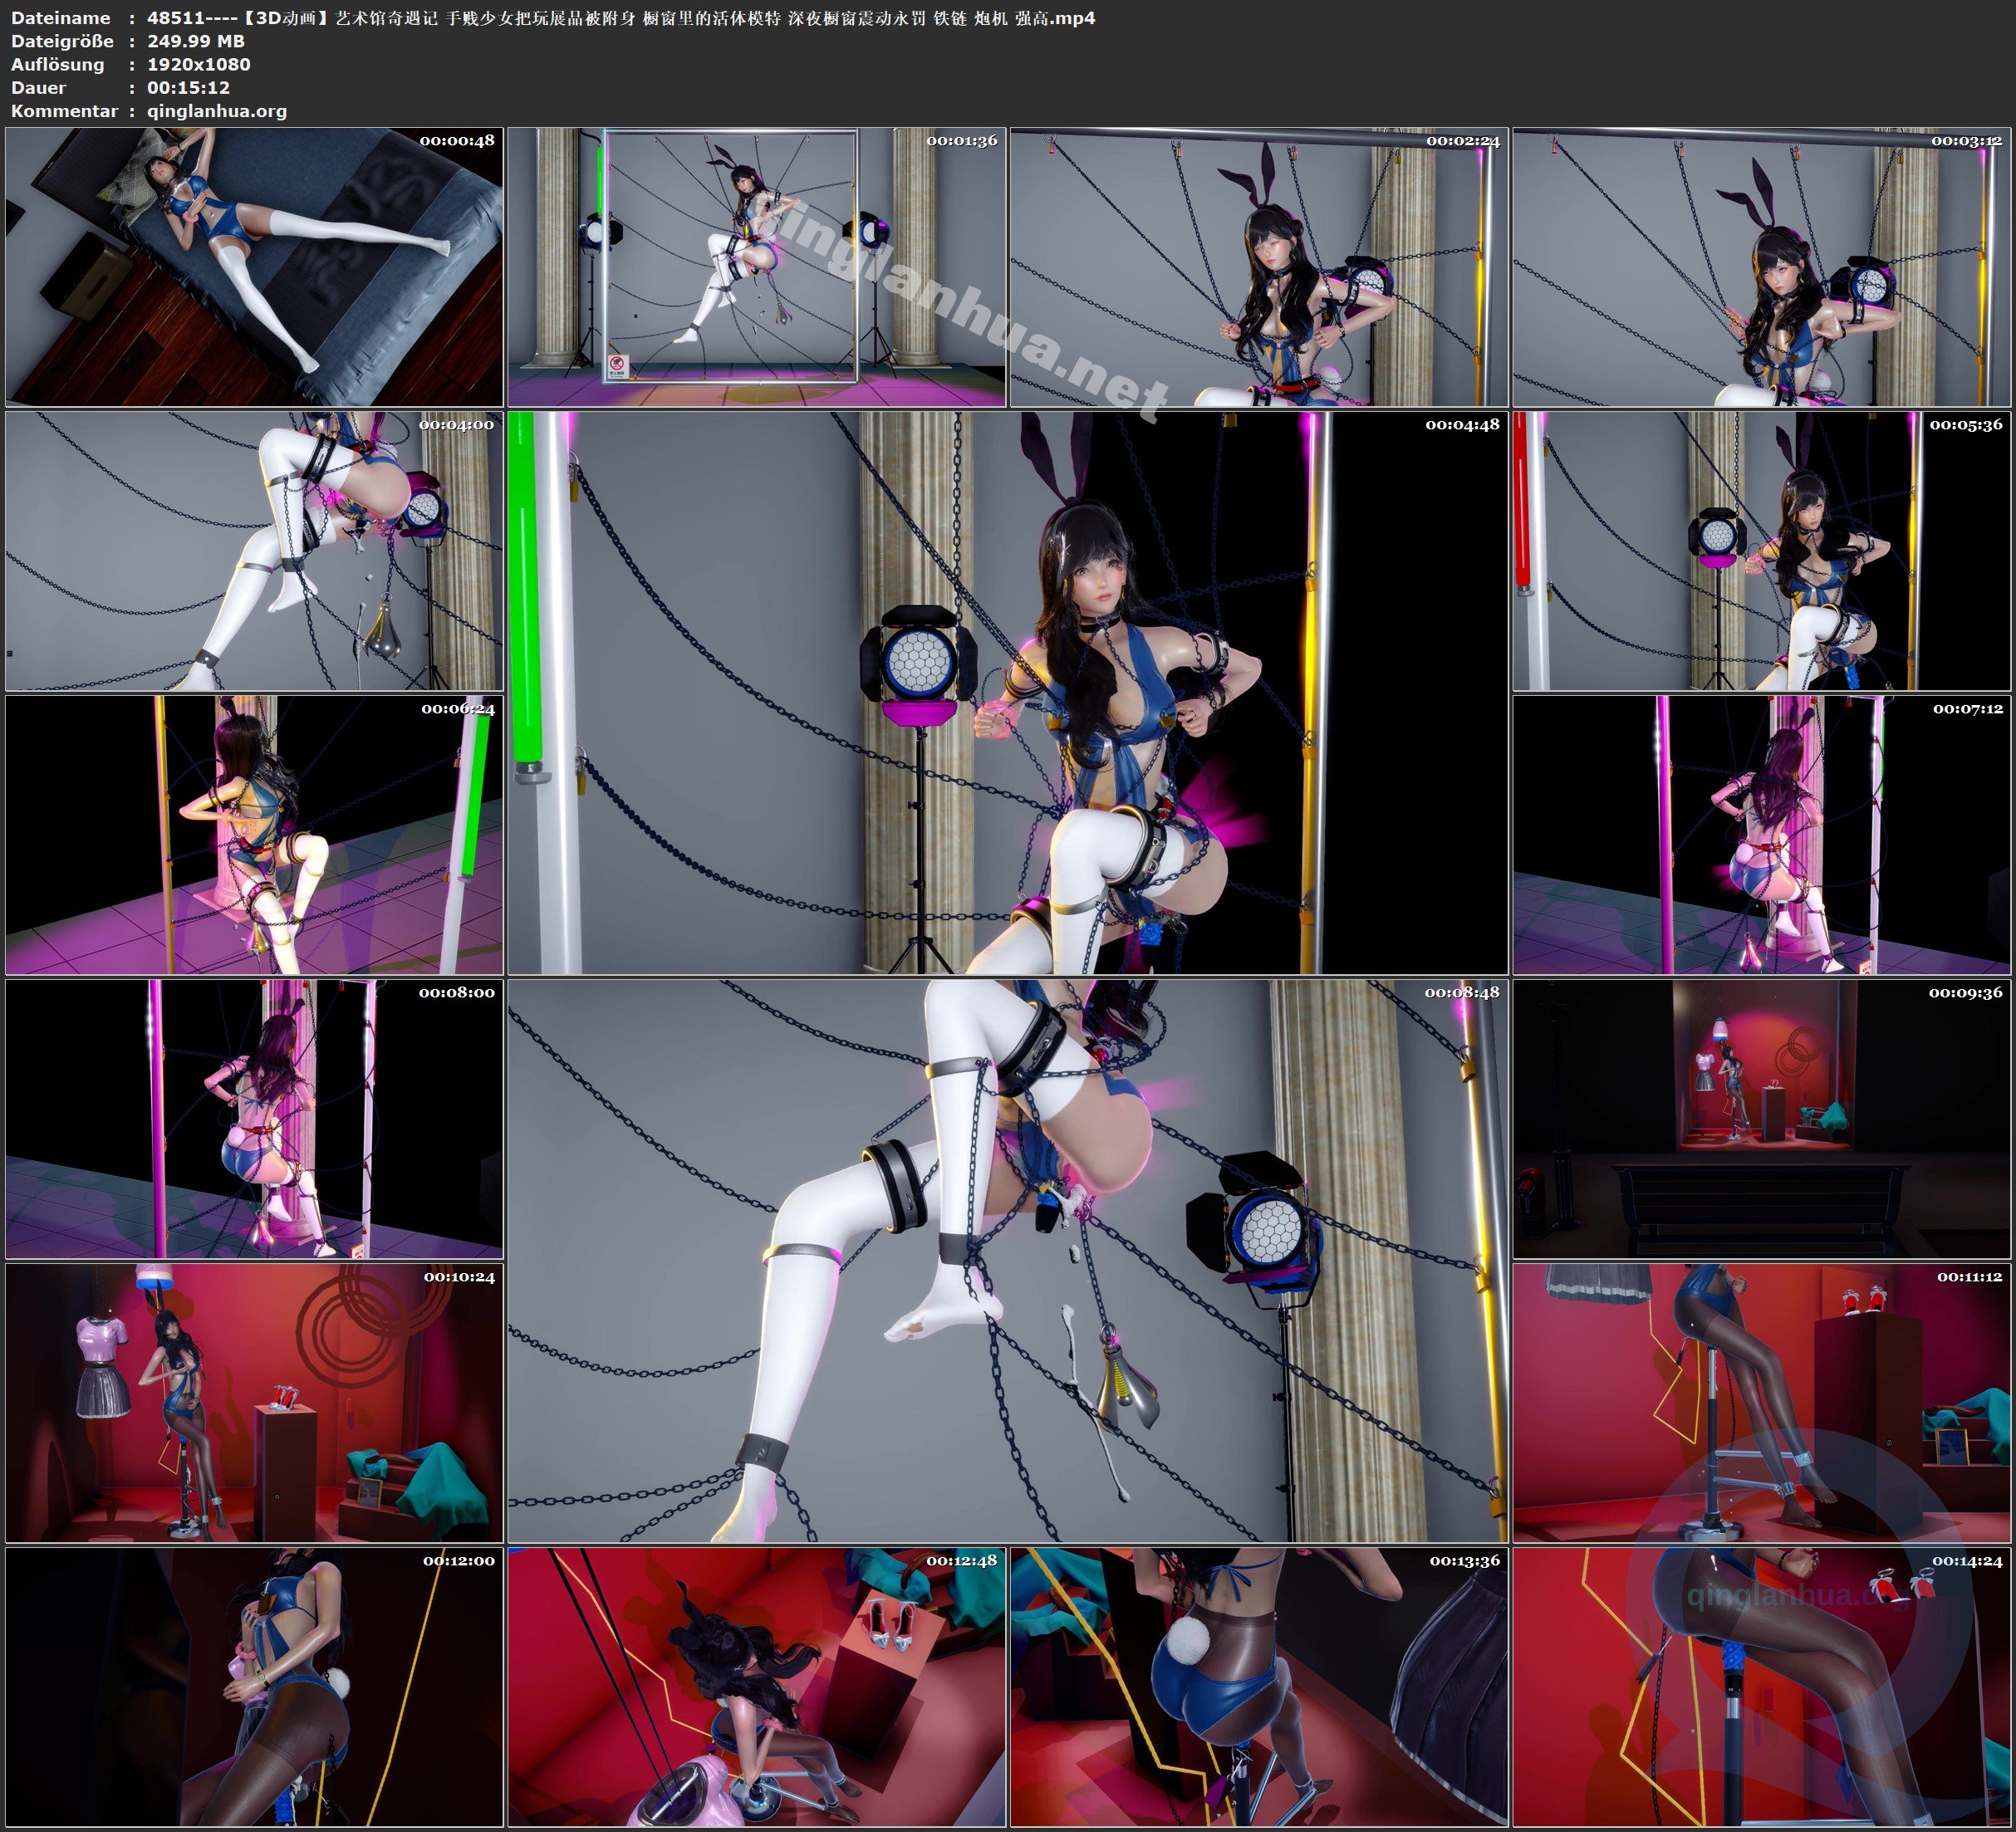Click the frame labeled 00:03:12

click(1761, 266)
